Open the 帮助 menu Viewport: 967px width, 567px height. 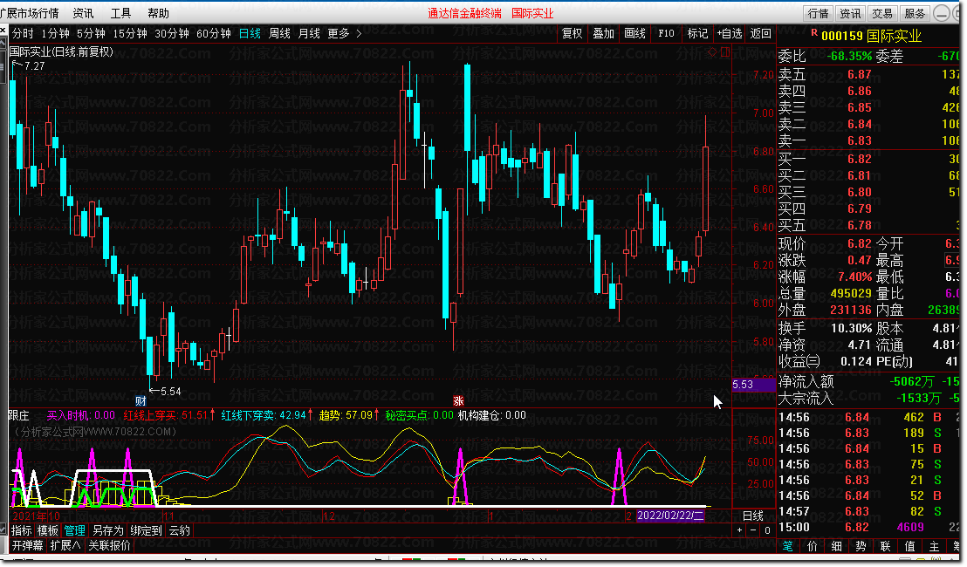coord(159,13)
